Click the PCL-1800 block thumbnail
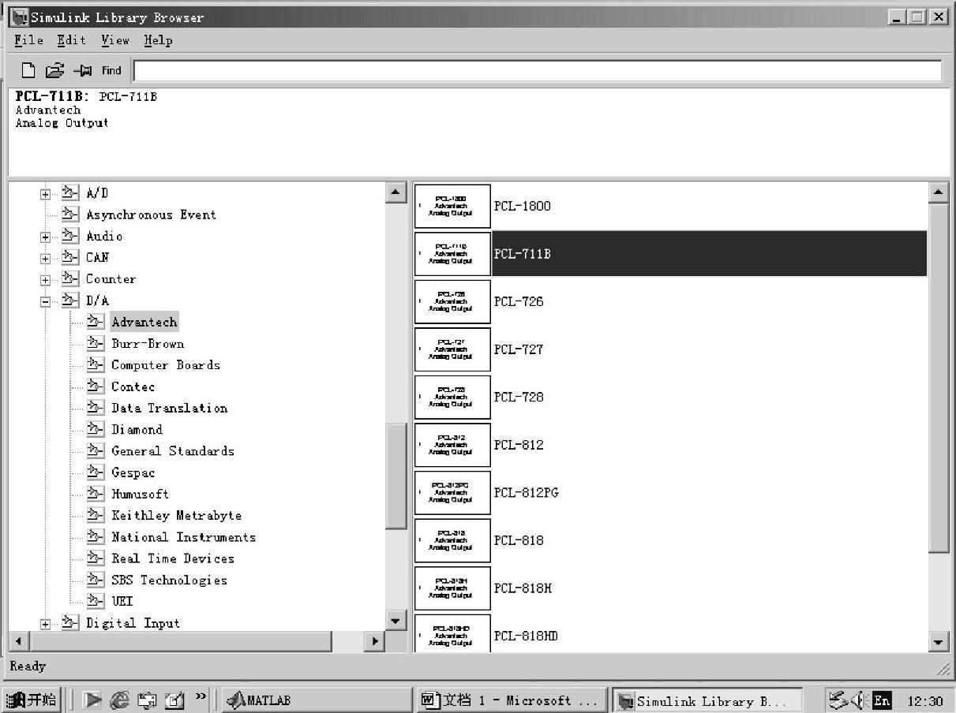This screenshot has height=713, width=956. pos(452,207)
